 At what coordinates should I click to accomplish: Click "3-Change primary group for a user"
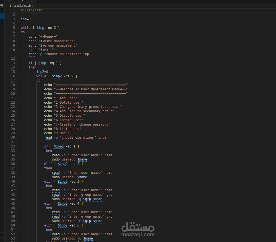coord(88,107)
